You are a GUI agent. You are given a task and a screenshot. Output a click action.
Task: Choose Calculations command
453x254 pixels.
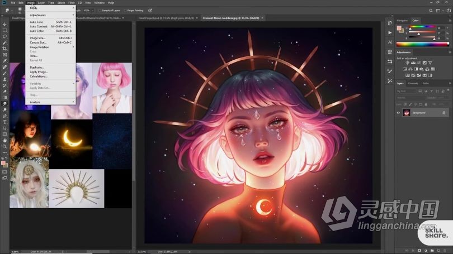[x=50, y=76]
